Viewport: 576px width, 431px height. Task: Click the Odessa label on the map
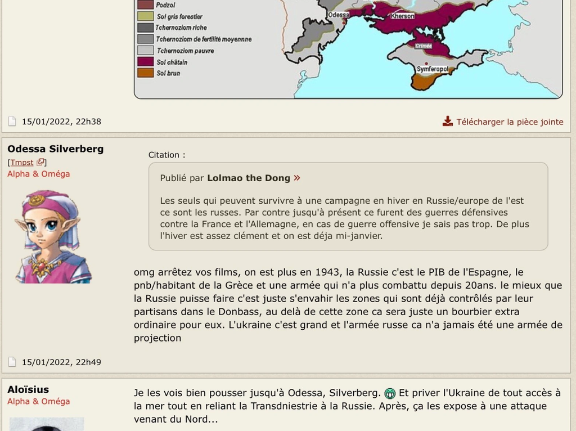(x=338, y=15)
